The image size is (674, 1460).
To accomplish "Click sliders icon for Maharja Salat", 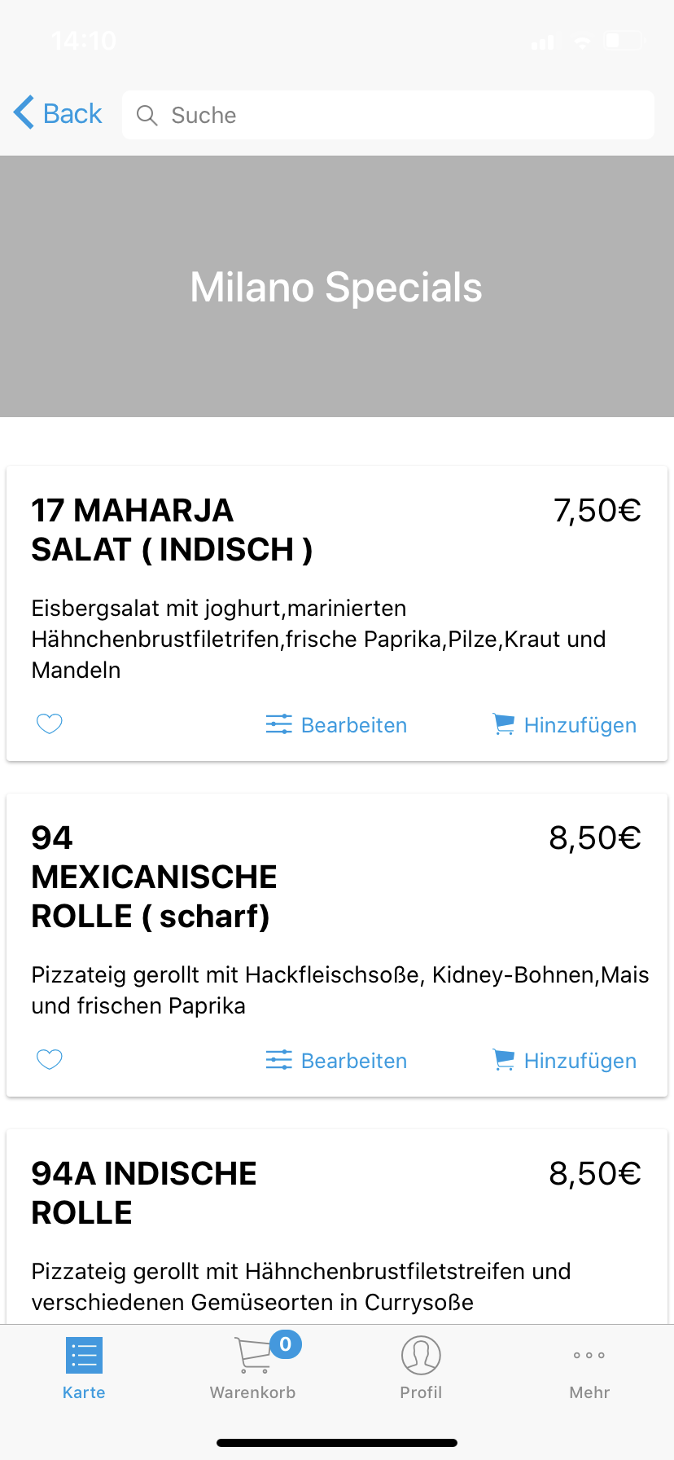I will tap(278, 724).
